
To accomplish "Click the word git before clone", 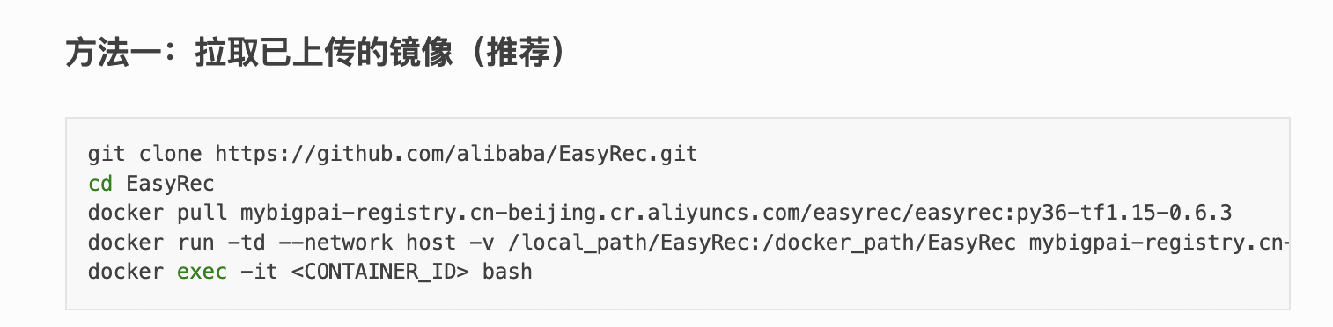I will tap(107, 155).
